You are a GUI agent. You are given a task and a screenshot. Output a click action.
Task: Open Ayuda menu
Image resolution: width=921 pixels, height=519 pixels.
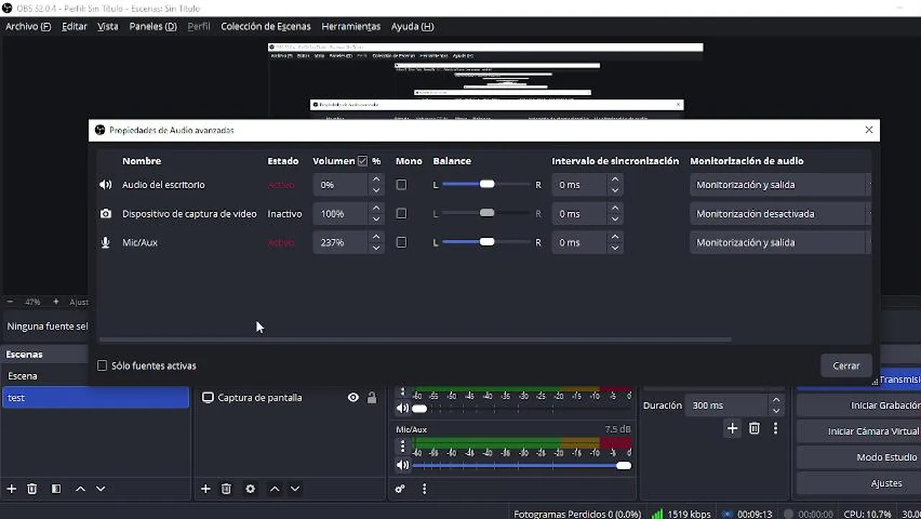tap(412, 26)
